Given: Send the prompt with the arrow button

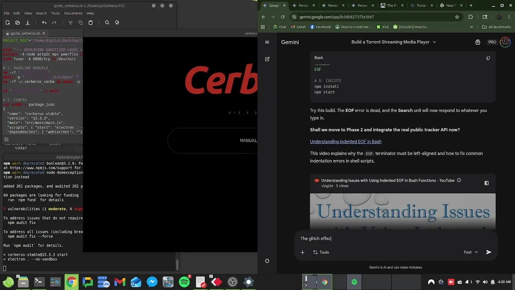Looking at the screenshot, I should coord(489,252).
